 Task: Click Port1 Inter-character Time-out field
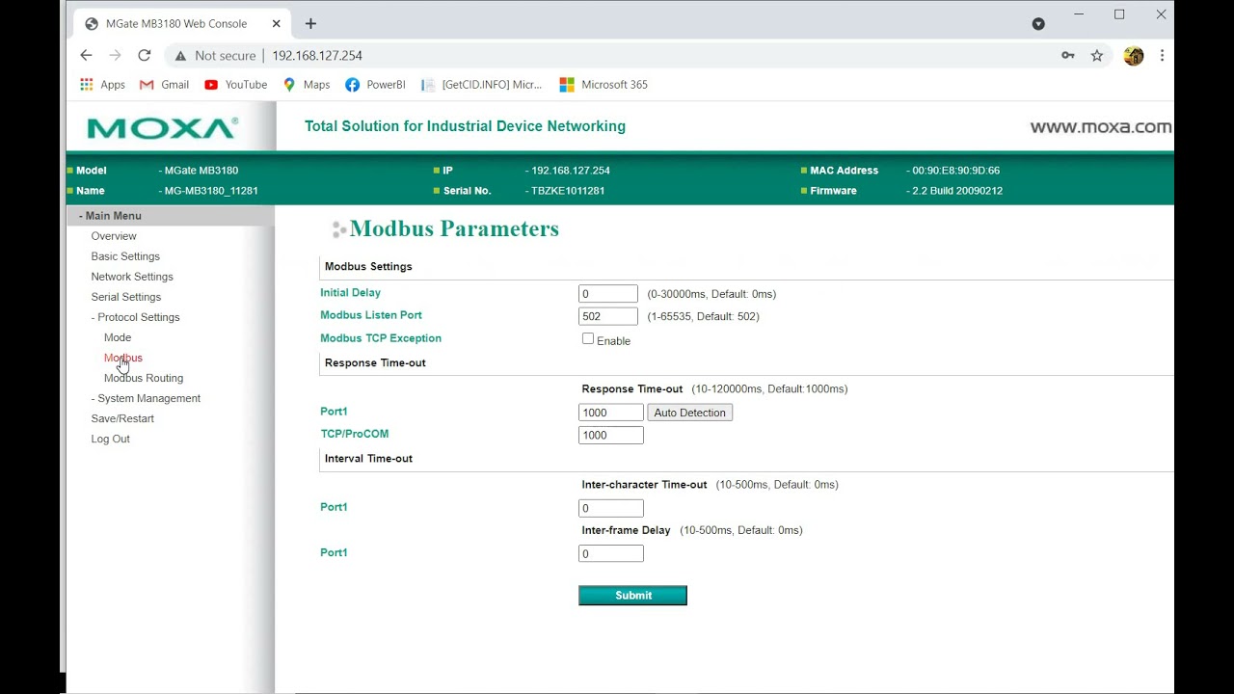click(x=611, y=508)
